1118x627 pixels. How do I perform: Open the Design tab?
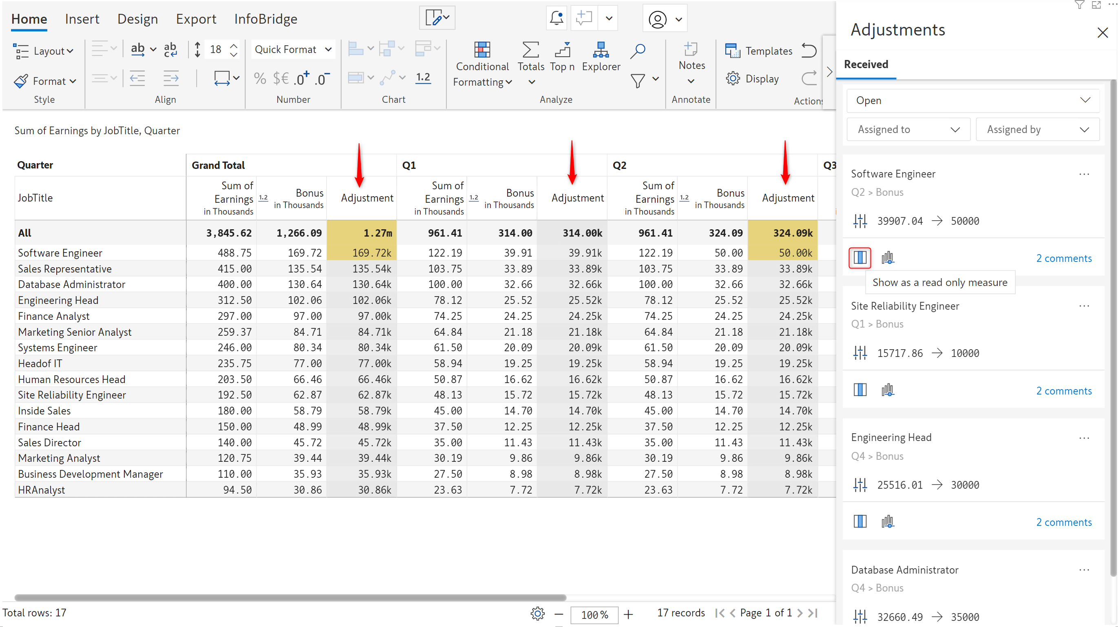click(137, 19)
